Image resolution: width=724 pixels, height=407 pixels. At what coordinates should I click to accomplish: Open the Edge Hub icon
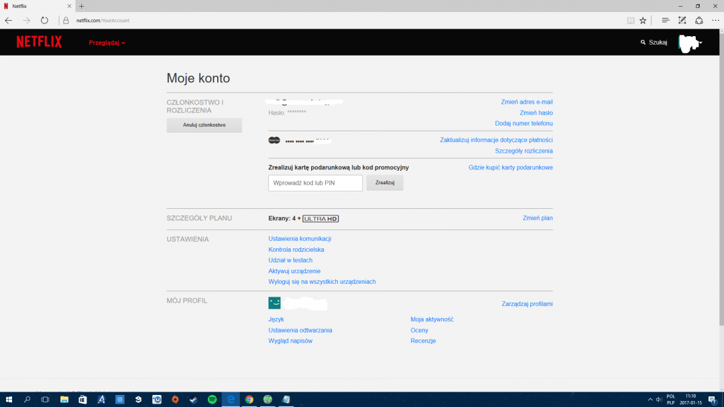click(666, 21)
